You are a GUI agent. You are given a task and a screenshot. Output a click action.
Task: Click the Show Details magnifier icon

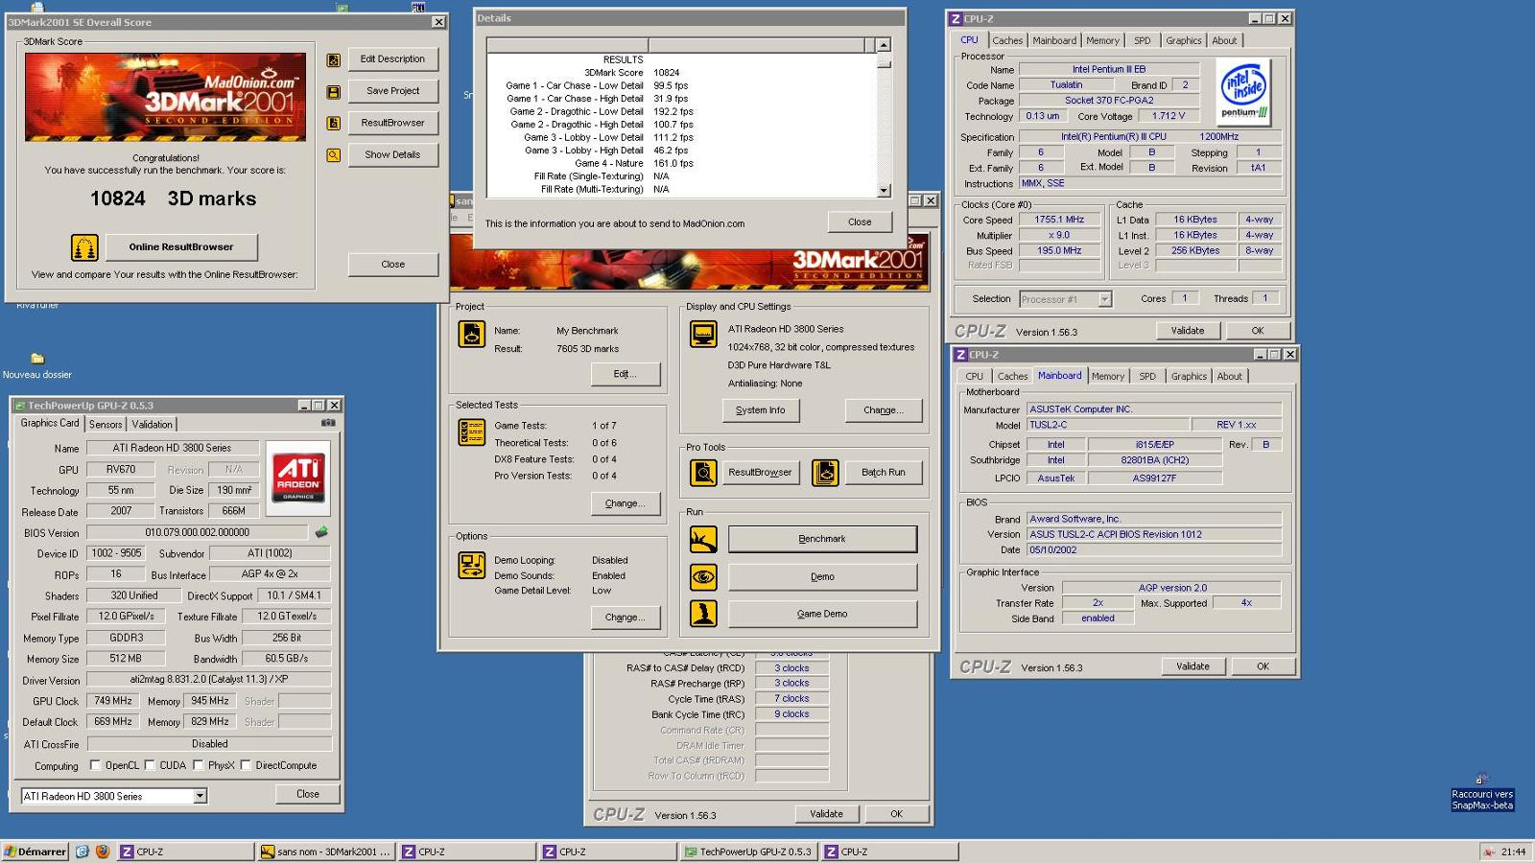(x=333, y=154)
